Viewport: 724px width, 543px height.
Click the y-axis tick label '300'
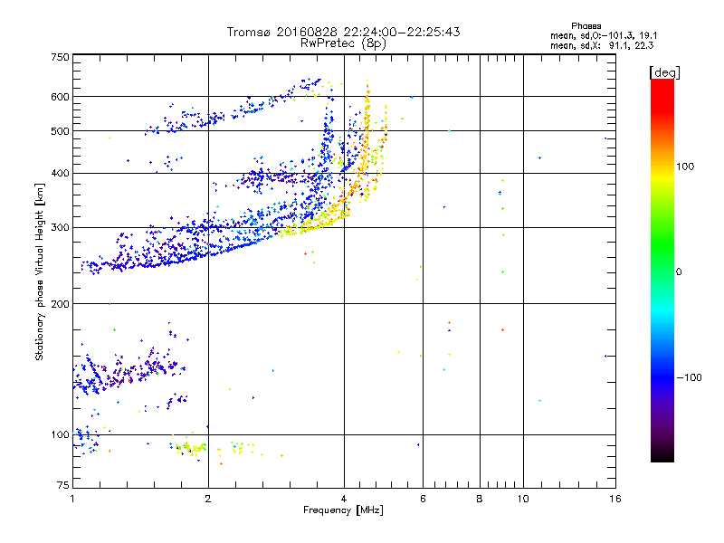(x=61, y=228)
